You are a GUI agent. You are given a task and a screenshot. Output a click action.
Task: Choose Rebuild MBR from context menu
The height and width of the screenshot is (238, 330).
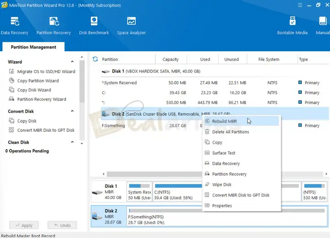[224, 121]
